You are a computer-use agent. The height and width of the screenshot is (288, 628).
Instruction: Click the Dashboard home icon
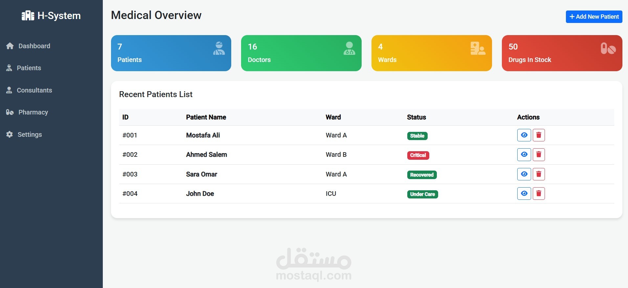[x=10, y=46]
